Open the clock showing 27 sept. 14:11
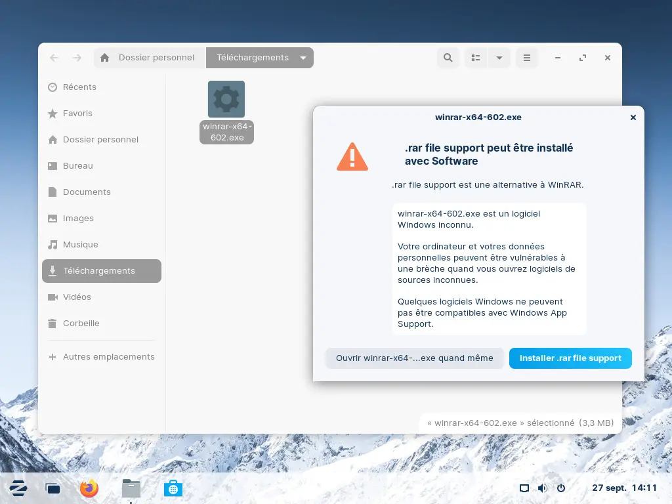Image resolution: width=672 pixels, height=504 pixels. point(624,488)
